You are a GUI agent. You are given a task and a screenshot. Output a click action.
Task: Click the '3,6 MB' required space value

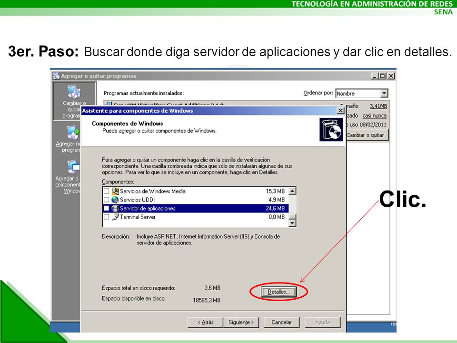coord(212,288)
